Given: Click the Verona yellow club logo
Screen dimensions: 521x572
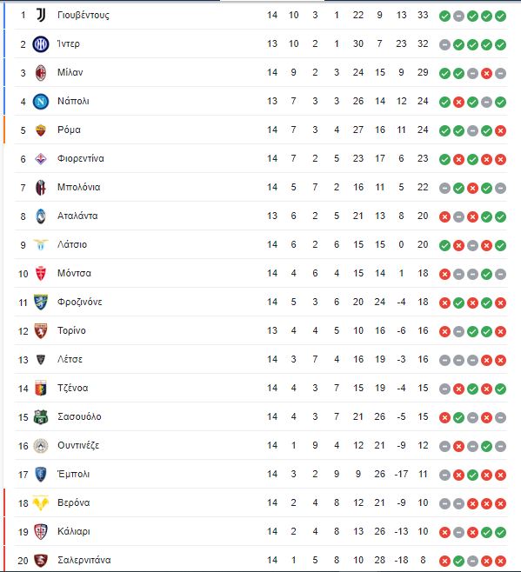Looking at the screenshot, I should (x=41, y=503).
